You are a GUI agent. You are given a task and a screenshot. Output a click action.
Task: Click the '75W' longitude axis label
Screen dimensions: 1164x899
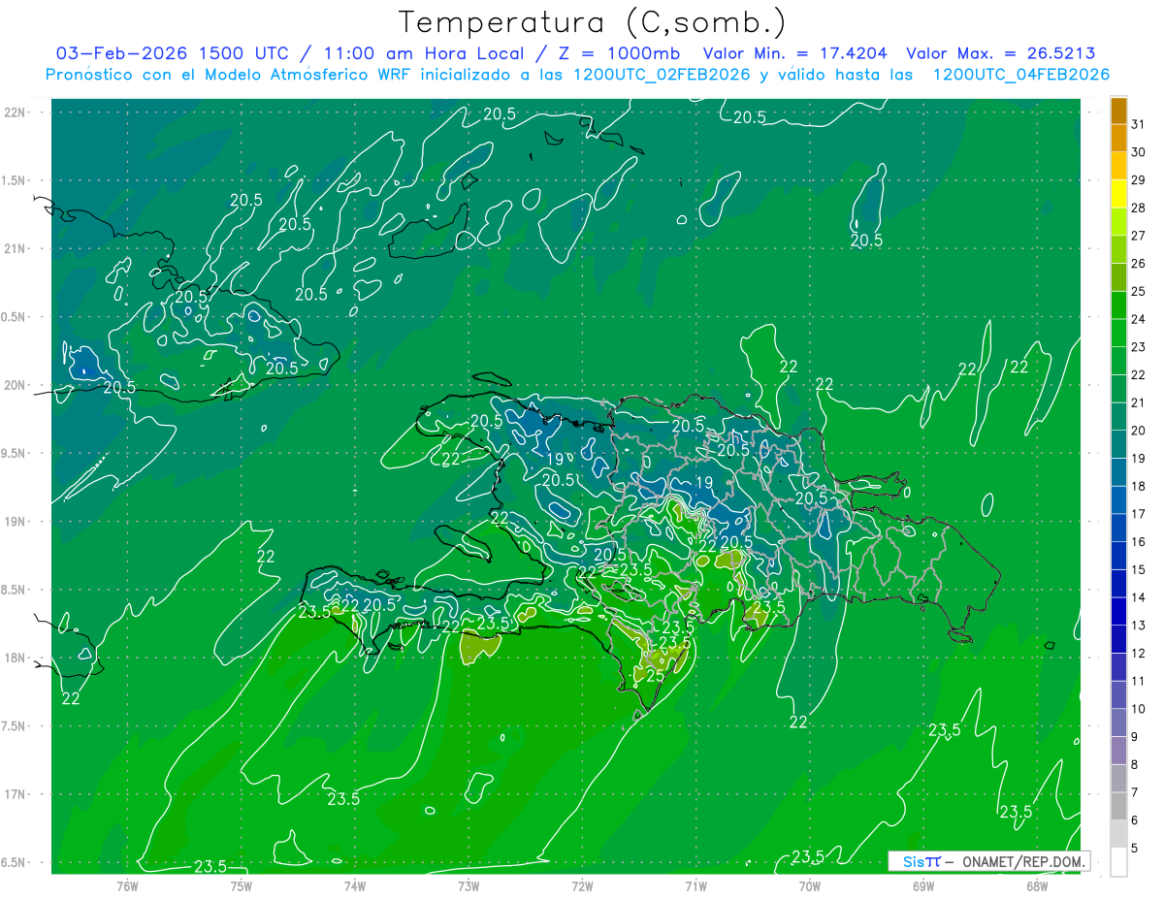(241, 886)
